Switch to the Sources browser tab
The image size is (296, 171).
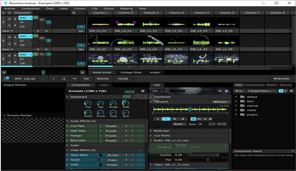pyautogui.click(x=285, y=85)
